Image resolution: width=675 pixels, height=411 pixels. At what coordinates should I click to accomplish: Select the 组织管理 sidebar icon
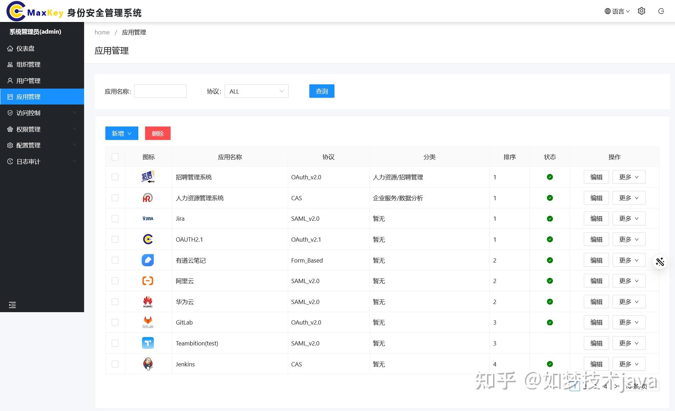(x=10, y=64)
